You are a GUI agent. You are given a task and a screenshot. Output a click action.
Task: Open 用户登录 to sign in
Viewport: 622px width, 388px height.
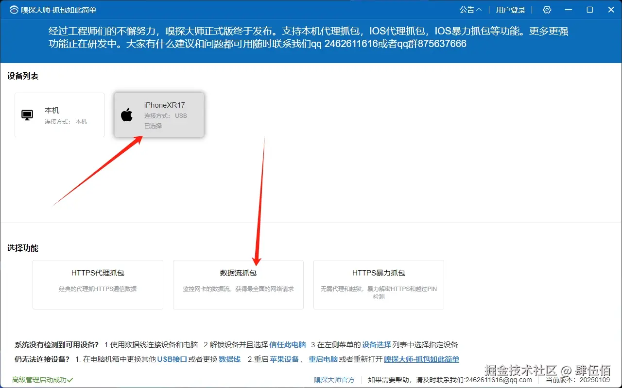point(510,9)
